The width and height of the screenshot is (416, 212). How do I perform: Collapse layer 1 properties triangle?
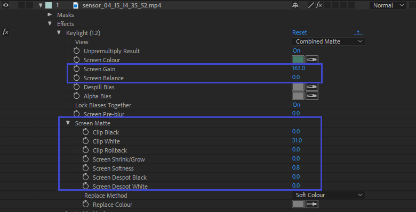click(41, 5)
